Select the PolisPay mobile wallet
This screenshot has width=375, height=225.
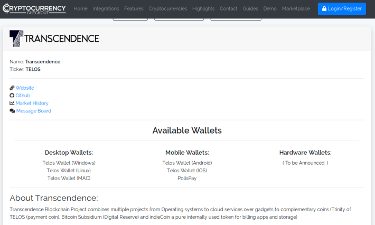click(x=187, y=178)
